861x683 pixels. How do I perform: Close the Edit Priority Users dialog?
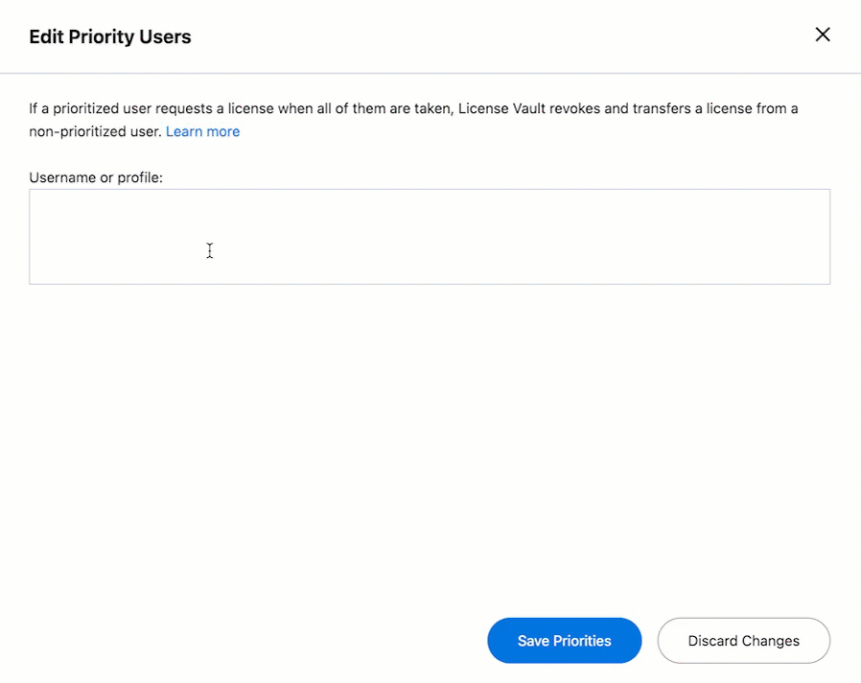click(823, 34)
